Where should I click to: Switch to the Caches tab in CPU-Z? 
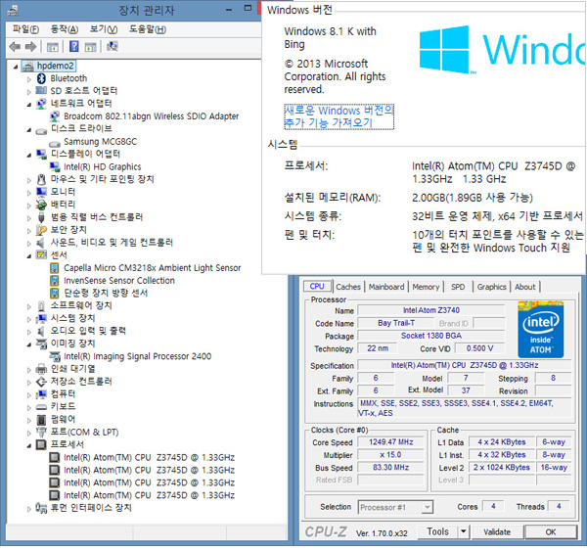(x=348, y=287)
